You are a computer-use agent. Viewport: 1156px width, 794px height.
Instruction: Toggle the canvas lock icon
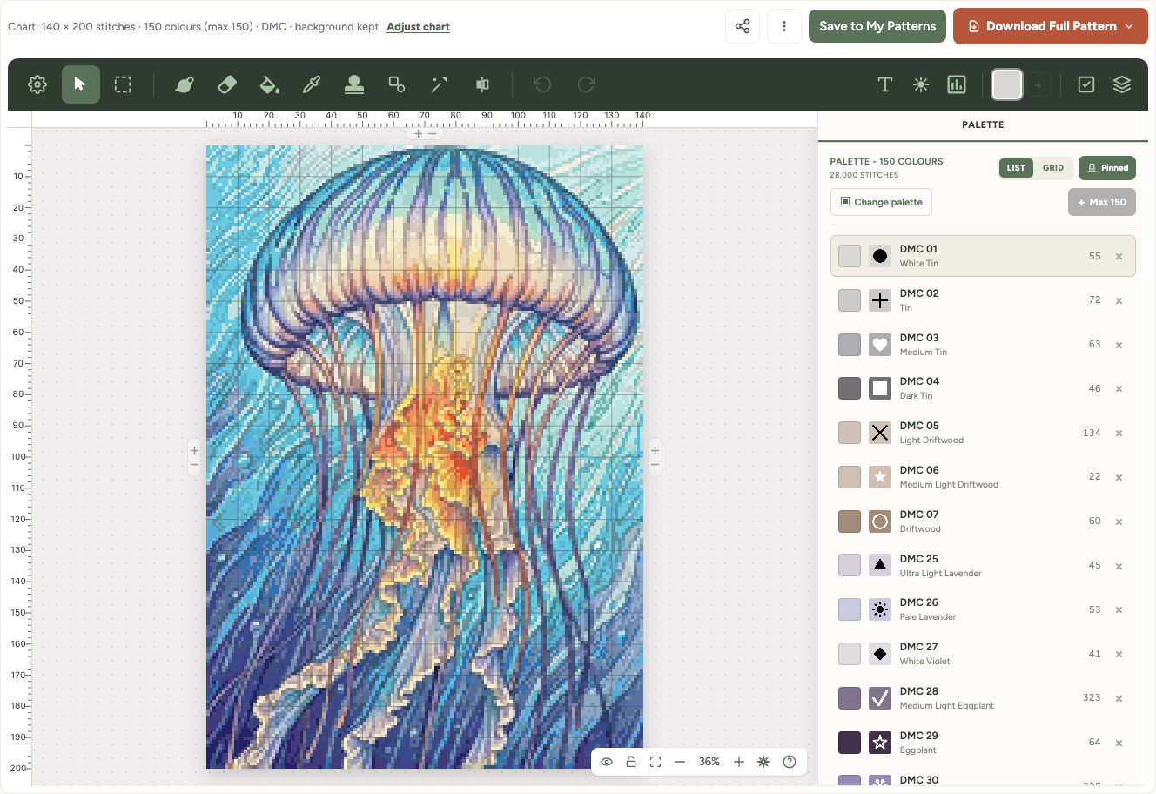(631, 762)
